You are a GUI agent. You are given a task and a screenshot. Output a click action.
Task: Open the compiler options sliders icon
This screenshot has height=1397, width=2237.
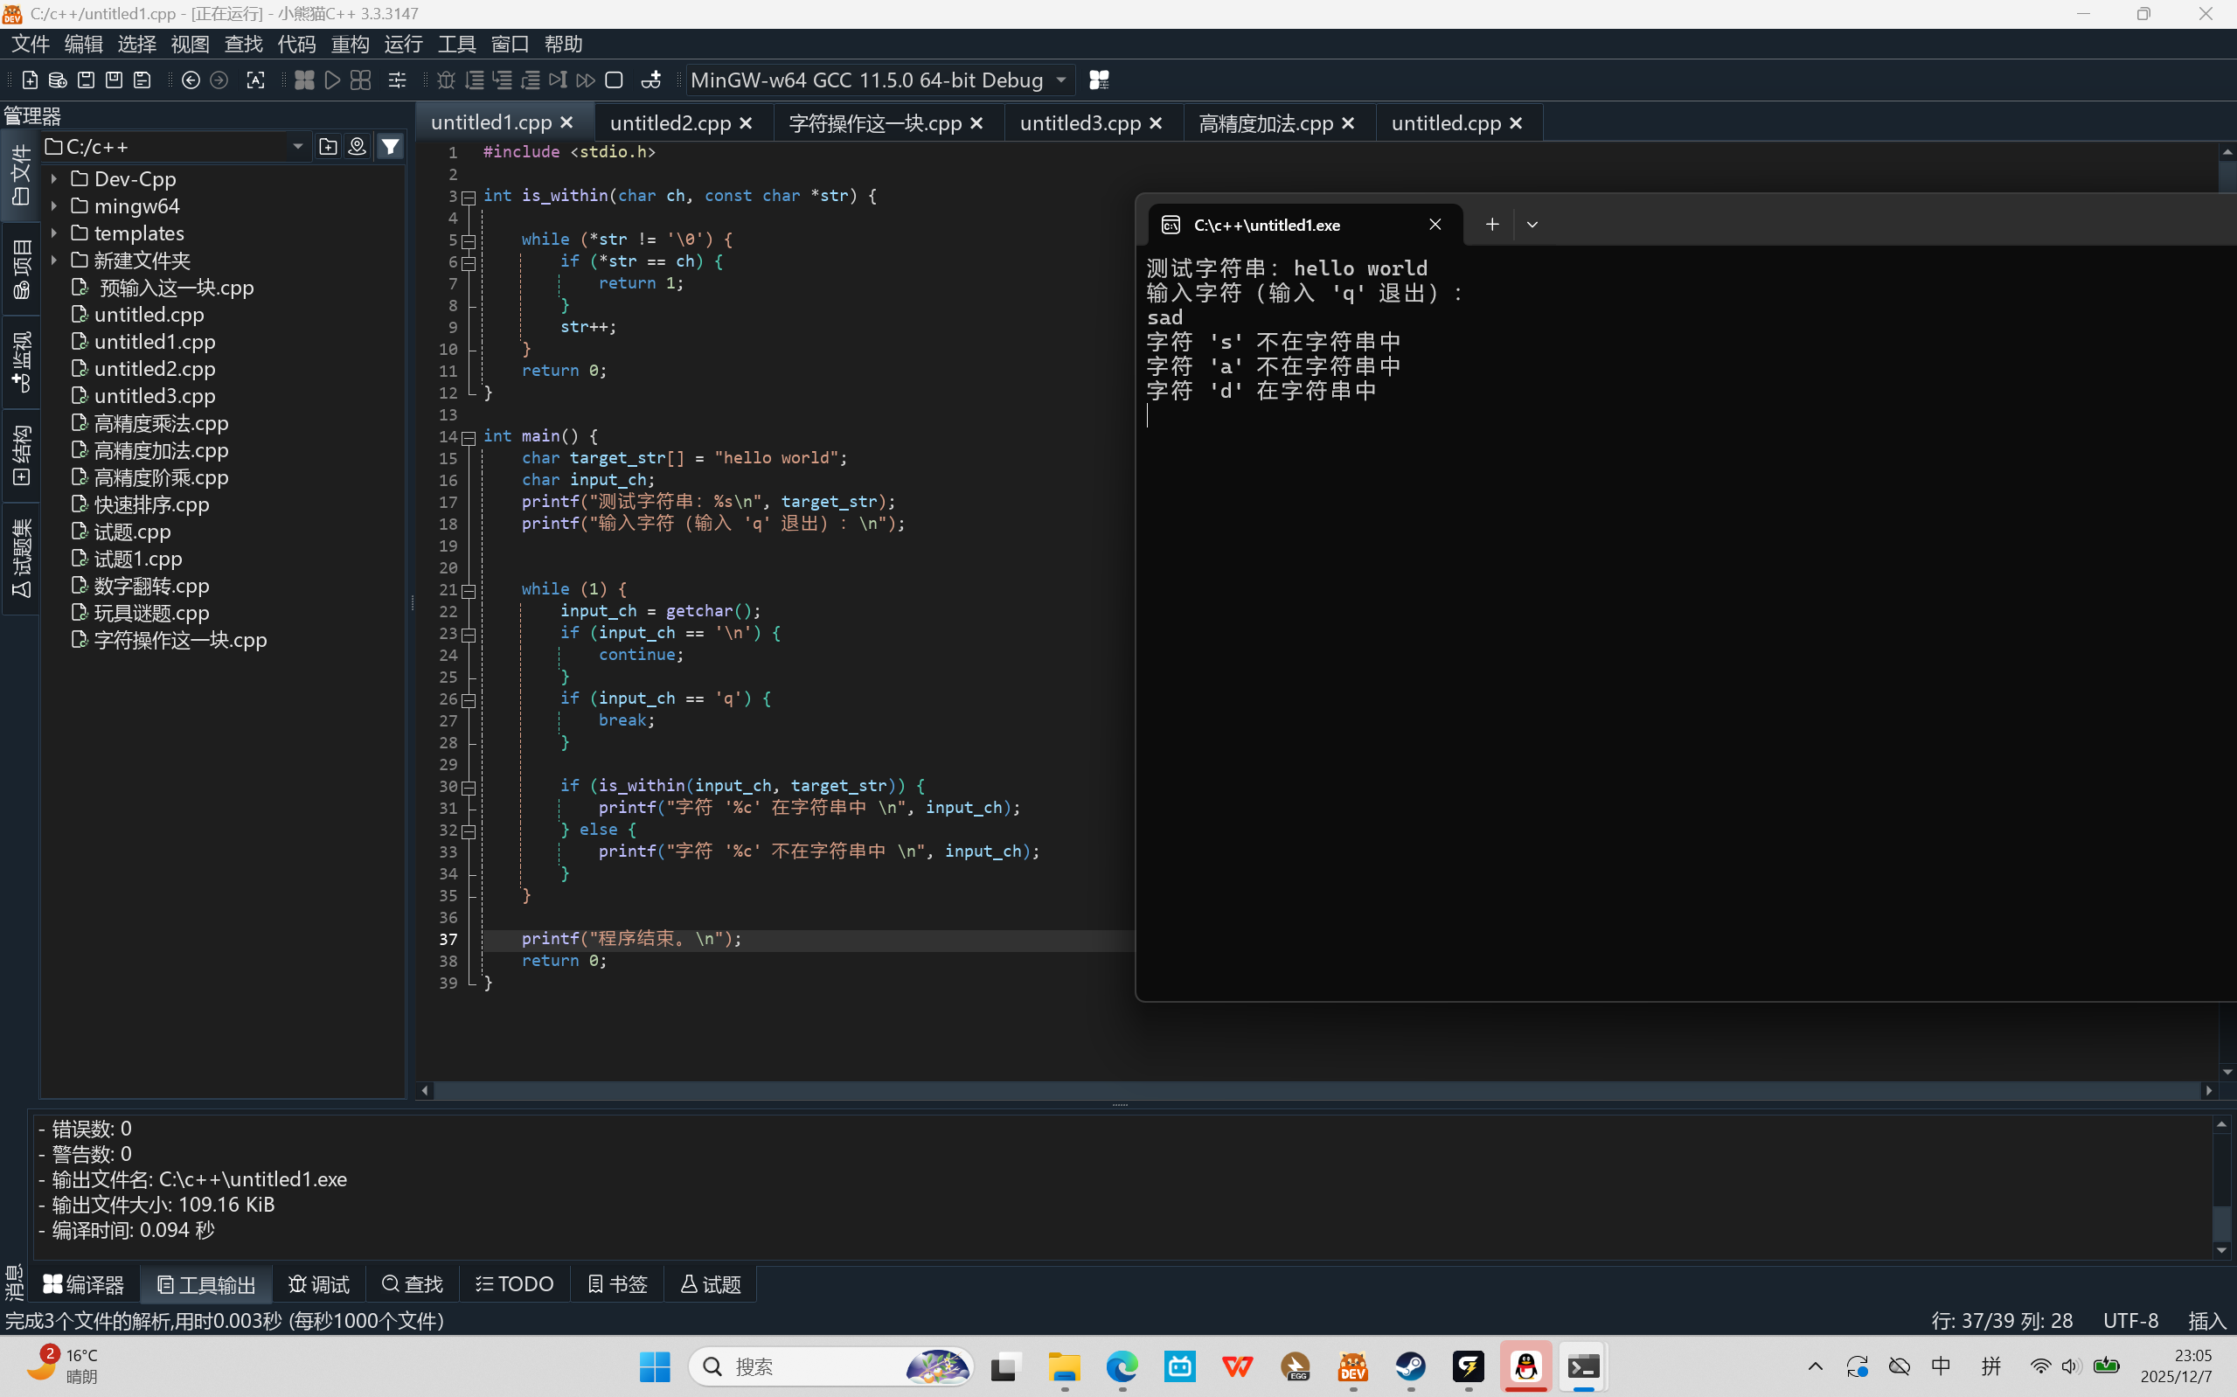397,80
